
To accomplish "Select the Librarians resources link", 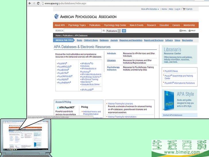I will tap(111, 60).
